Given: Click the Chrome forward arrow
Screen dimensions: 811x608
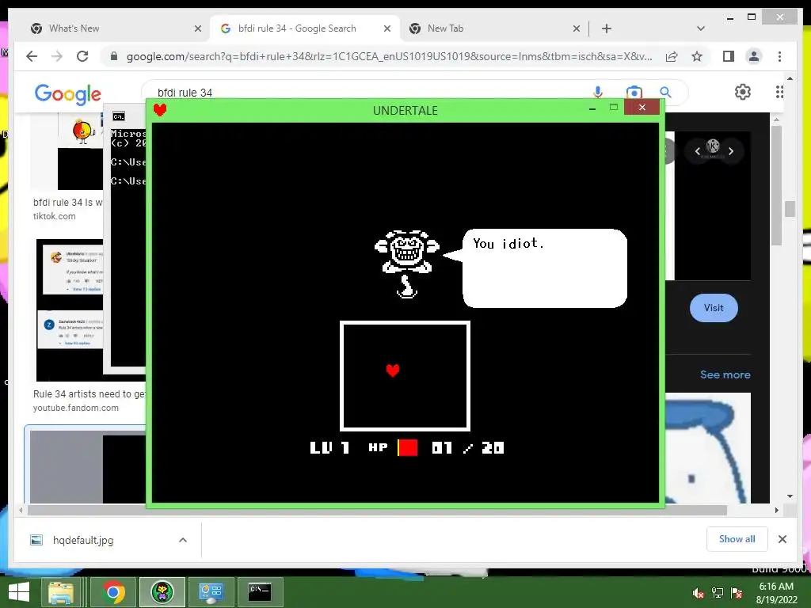Looking at the screenshot, I should point(57,56).
